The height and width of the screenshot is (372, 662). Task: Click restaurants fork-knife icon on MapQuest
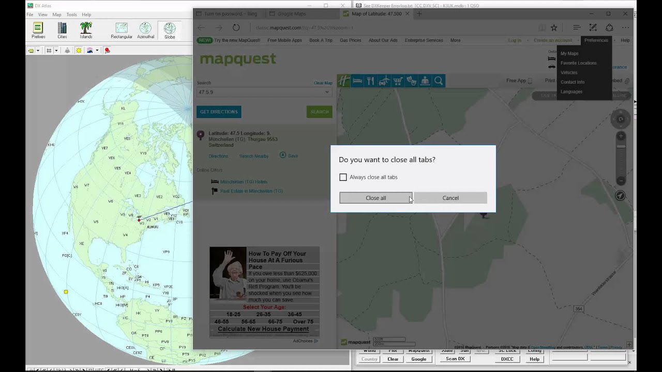click(x=371, y=81)
